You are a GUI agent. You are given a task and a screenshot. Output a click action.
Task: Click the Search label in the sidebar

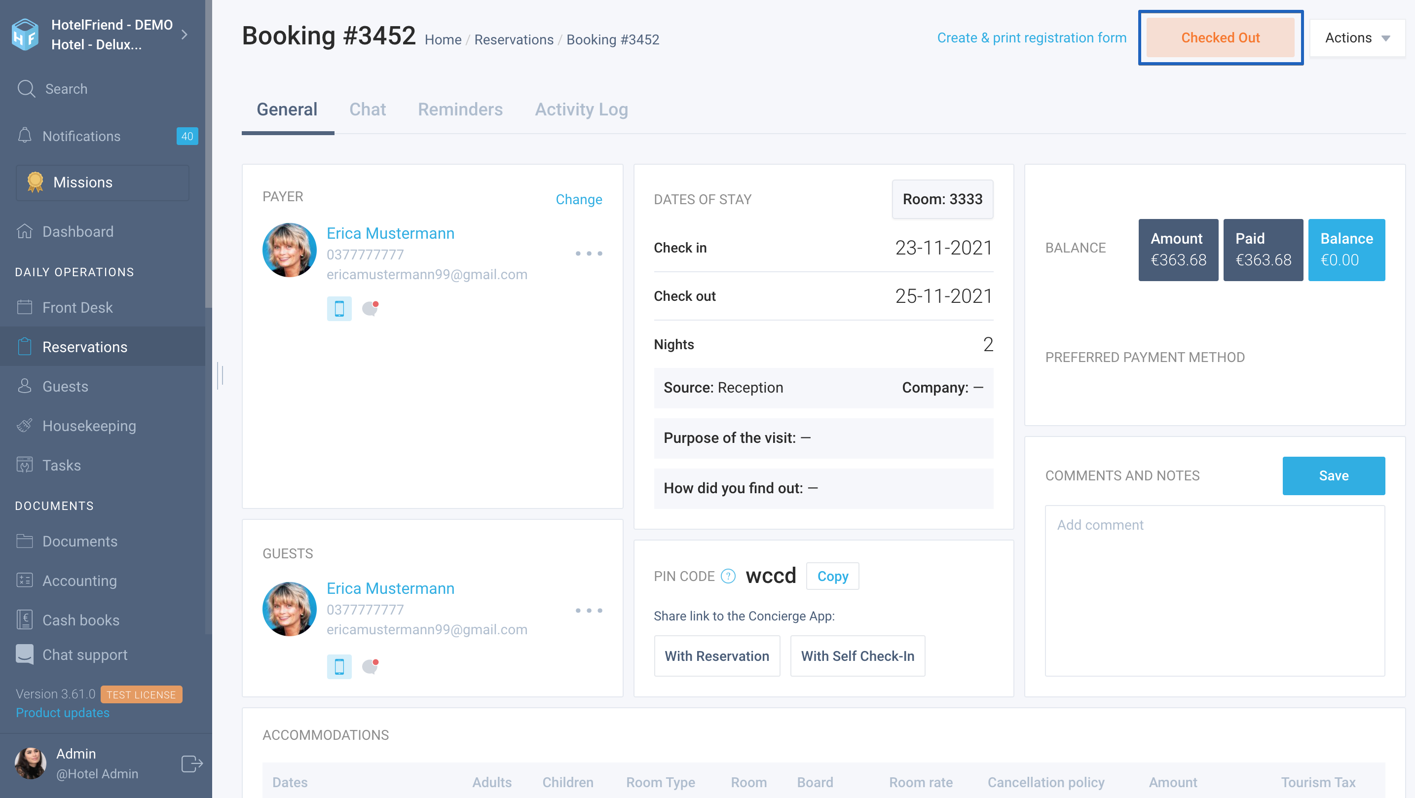pos(67,88)
